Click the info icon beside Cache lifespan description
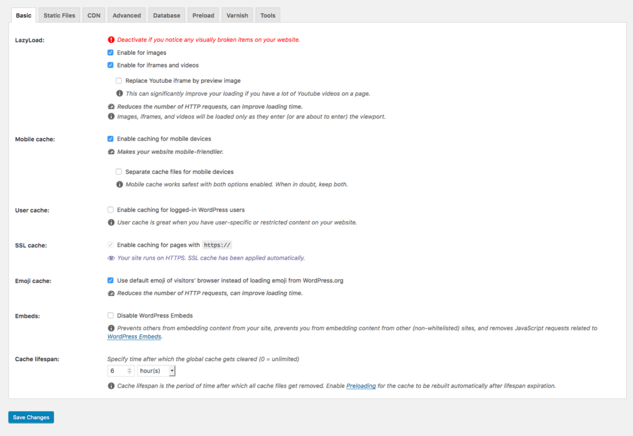633x436 pixels. [111, 386]
